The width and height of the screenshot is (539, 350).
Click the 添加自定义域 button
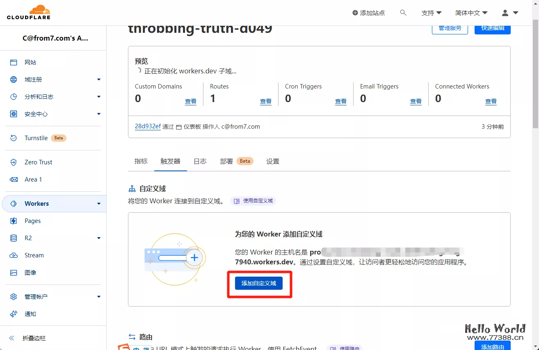point(259,283)
